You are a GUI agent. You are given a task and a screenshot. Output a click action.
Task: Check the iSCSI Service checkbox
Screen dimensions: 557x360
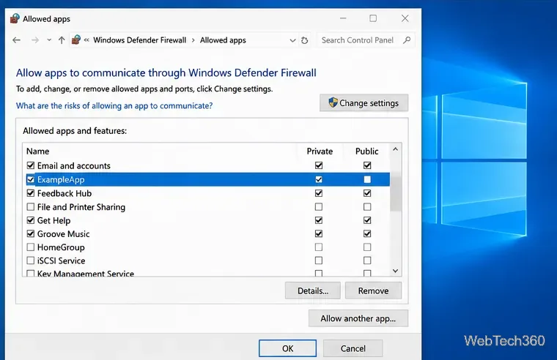pyautogui.click(x=31, y=260)
